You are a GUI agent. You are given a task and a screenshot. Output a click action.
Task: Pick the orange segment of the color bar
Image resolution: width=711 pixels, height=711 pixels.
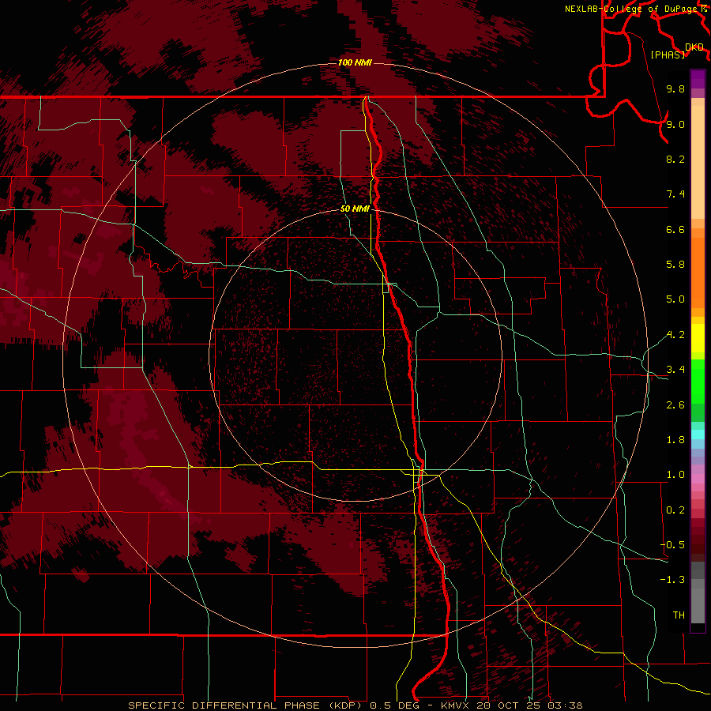[x=698, y=273]
